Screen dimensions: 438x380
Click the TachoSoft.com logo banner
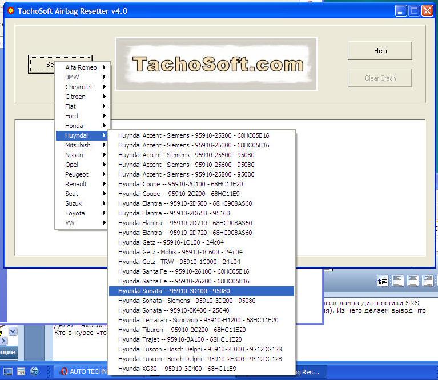217,65
